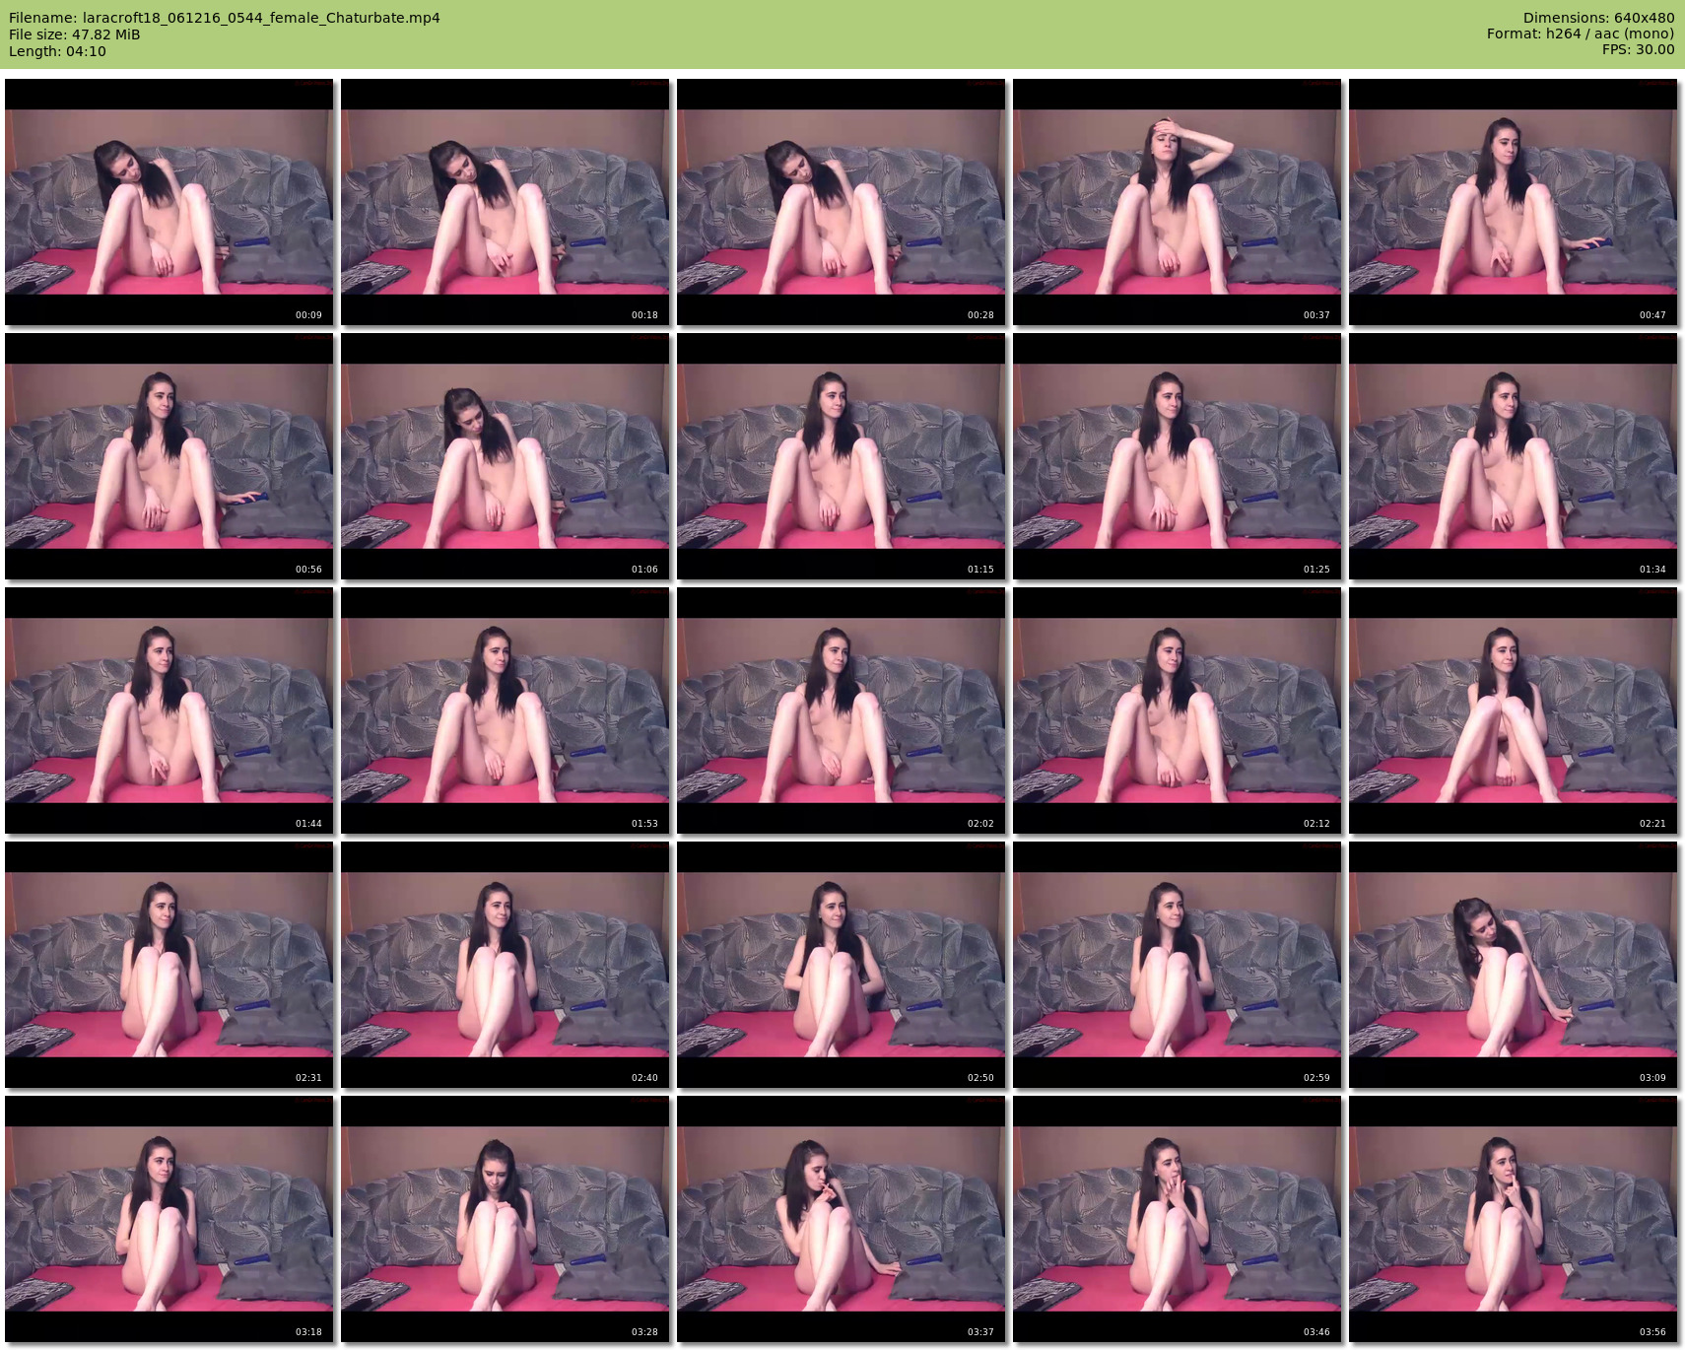Open the frame timestamped 01:34

1513,456
